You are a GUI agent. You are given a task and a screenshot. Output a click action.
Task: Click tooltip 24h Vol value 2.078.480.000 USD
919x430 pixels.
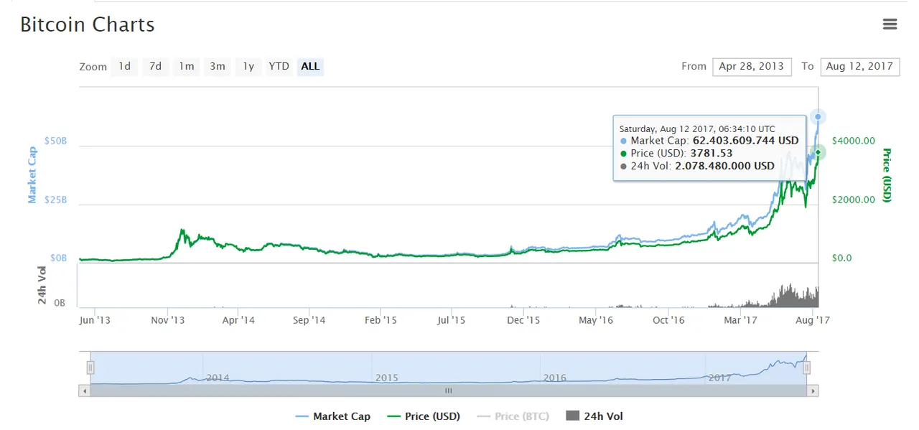(x=724, y=166)
